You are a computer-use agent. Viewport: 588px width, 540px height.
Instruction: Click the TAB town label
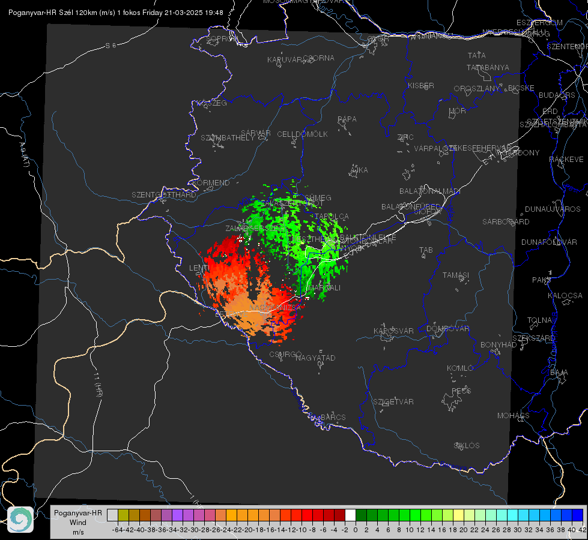coord(426,250)
